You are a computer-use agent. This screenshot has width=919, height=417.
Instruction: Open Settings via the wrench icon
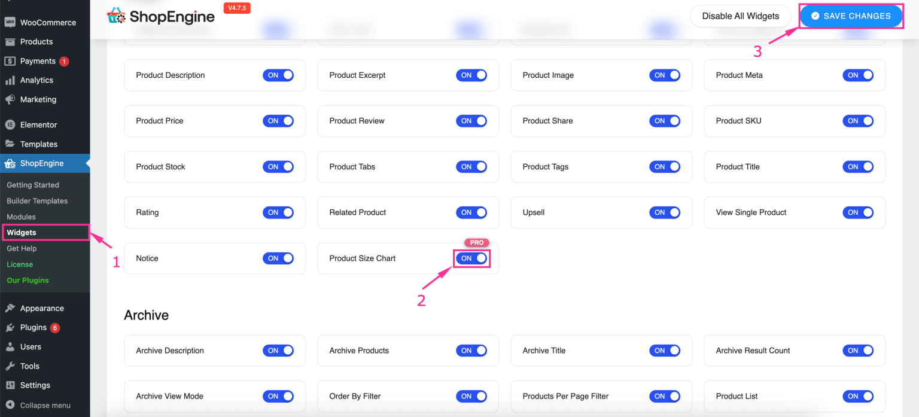(x=11, y=385)
